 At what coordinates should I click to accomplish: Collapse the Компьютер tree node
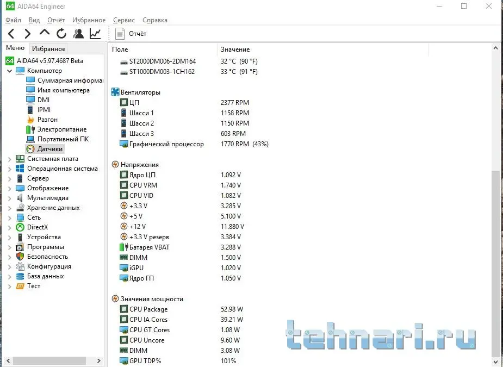pyautogui.click(x=9, y=71)
